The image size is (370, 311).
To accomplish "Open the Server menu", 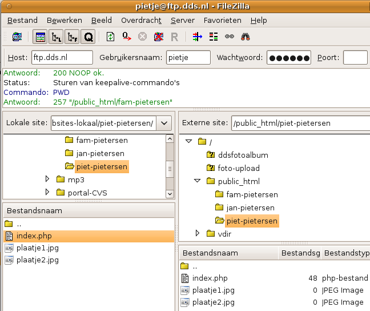I will pyautogui.click(x=183, y=21).
